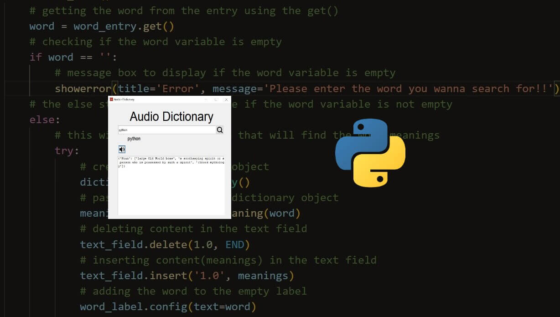Click the speaker audio playback control
560x317 pixels.
point(122,149)
